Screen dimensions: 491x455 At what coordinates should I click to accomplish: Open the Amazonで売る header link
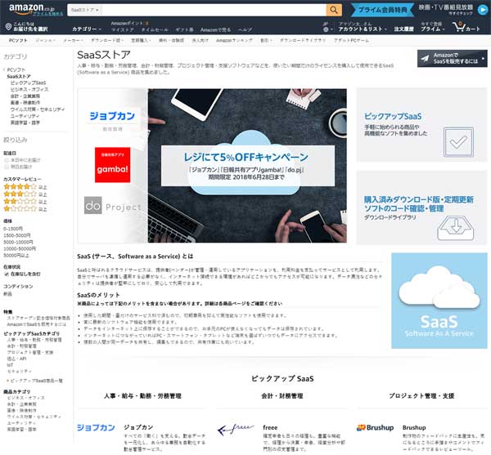215,29
